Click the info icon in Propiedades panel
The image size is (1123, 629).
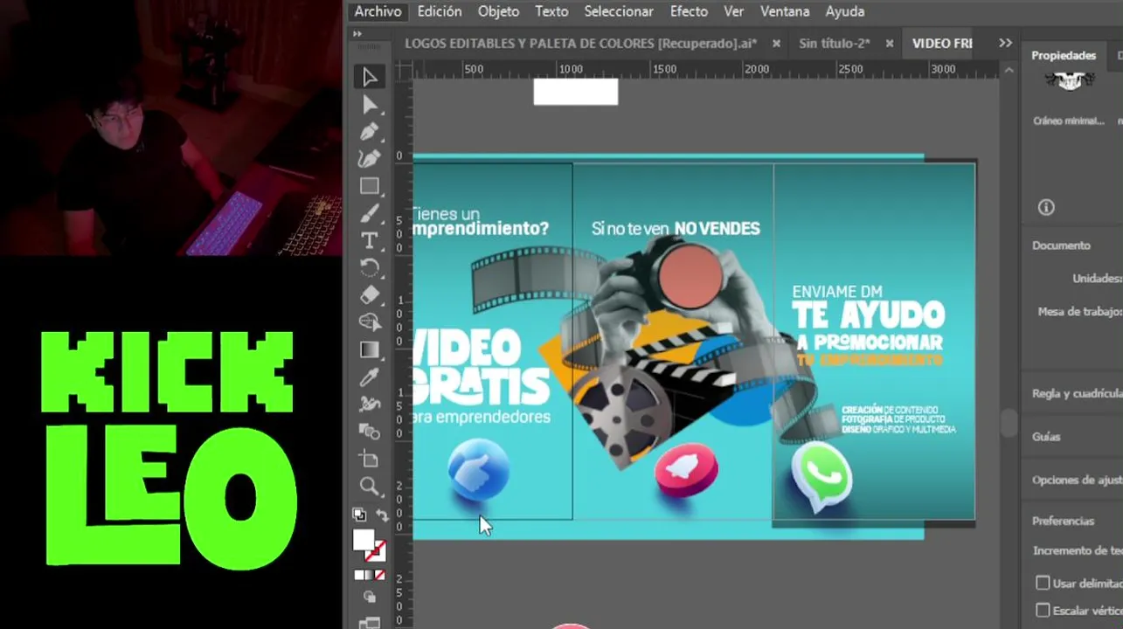point(1046,207)
